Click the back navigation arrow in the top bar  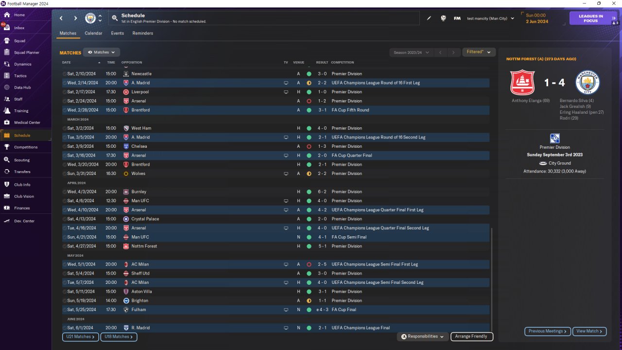pyautogui.click(x=61, y=18)
